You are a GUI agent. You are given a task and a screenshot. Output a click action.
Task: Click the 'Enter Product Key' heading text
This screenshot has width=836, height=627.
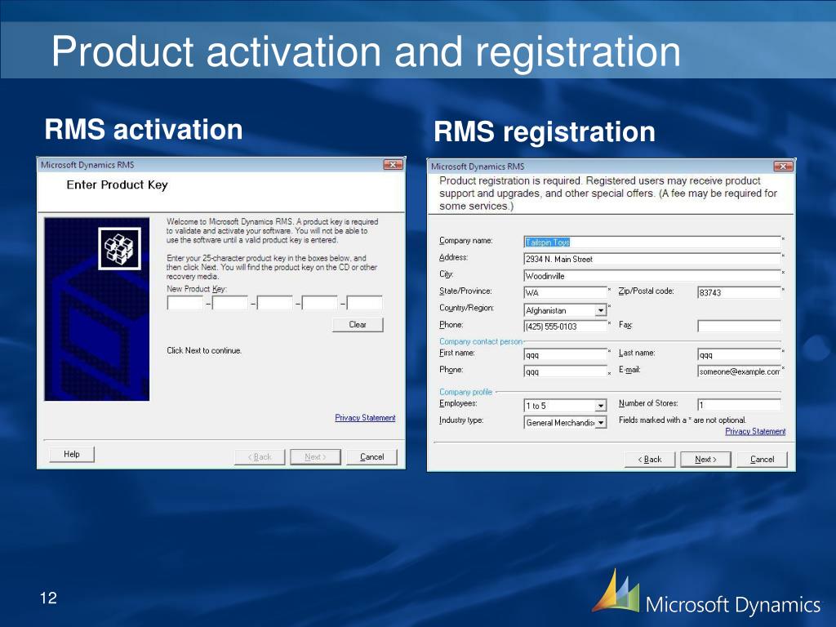117,185
